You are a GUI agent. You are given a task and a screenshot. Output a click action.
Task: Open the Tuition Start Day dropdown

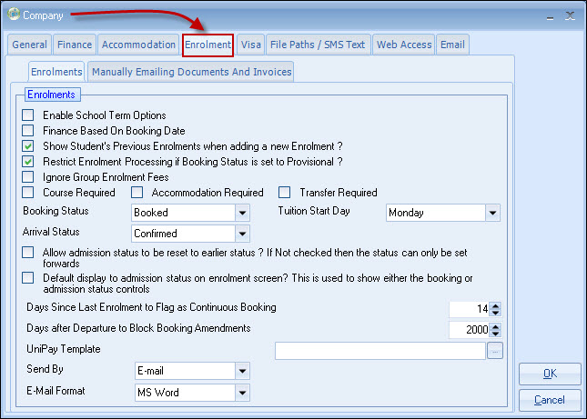492,213
